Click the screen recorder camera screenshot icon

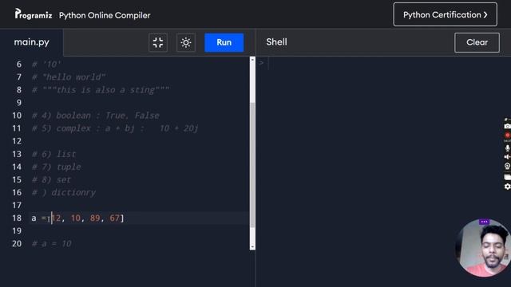508,126
